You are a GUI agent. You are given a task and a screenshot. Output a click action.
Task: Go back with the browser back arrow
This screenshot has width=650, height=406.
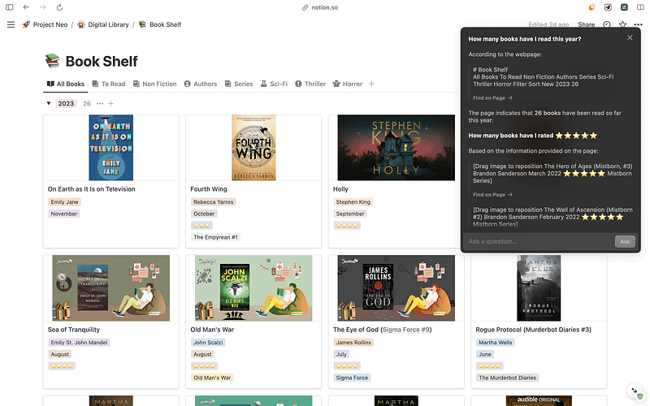[26, 7]
